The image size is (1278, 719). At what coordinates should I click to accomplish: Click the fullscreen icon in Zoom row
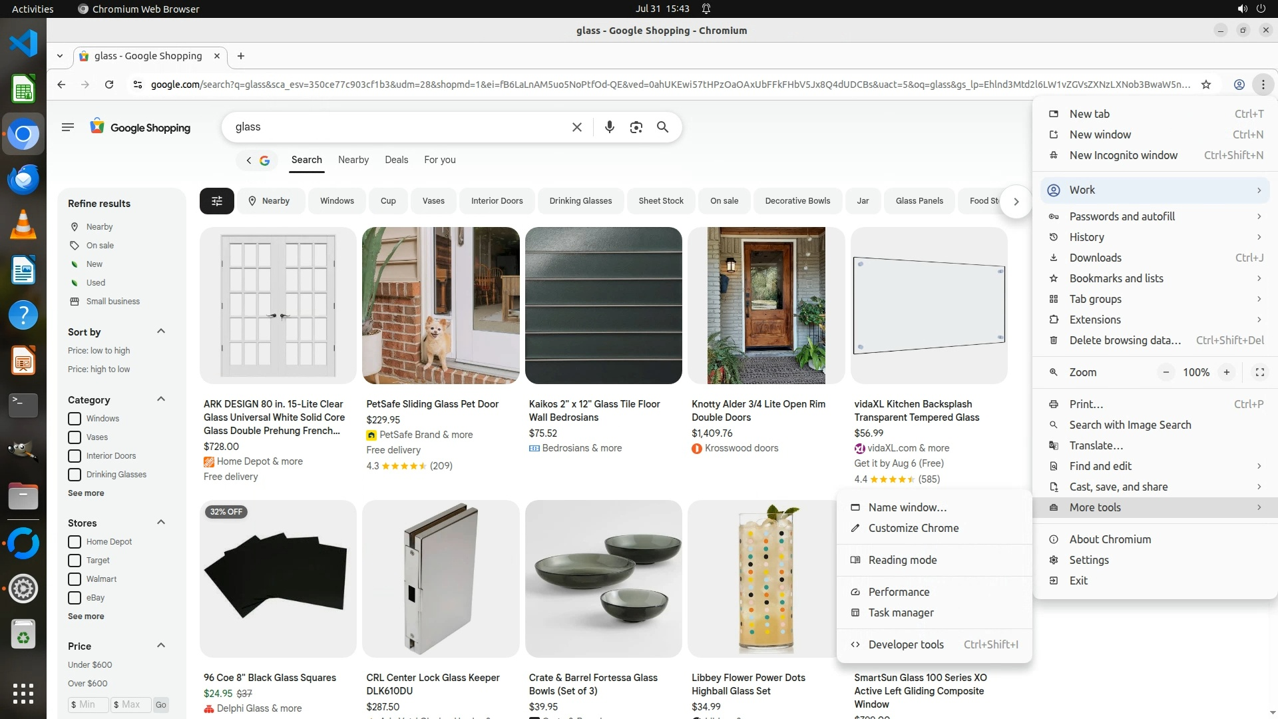(x=1259, y=373)
